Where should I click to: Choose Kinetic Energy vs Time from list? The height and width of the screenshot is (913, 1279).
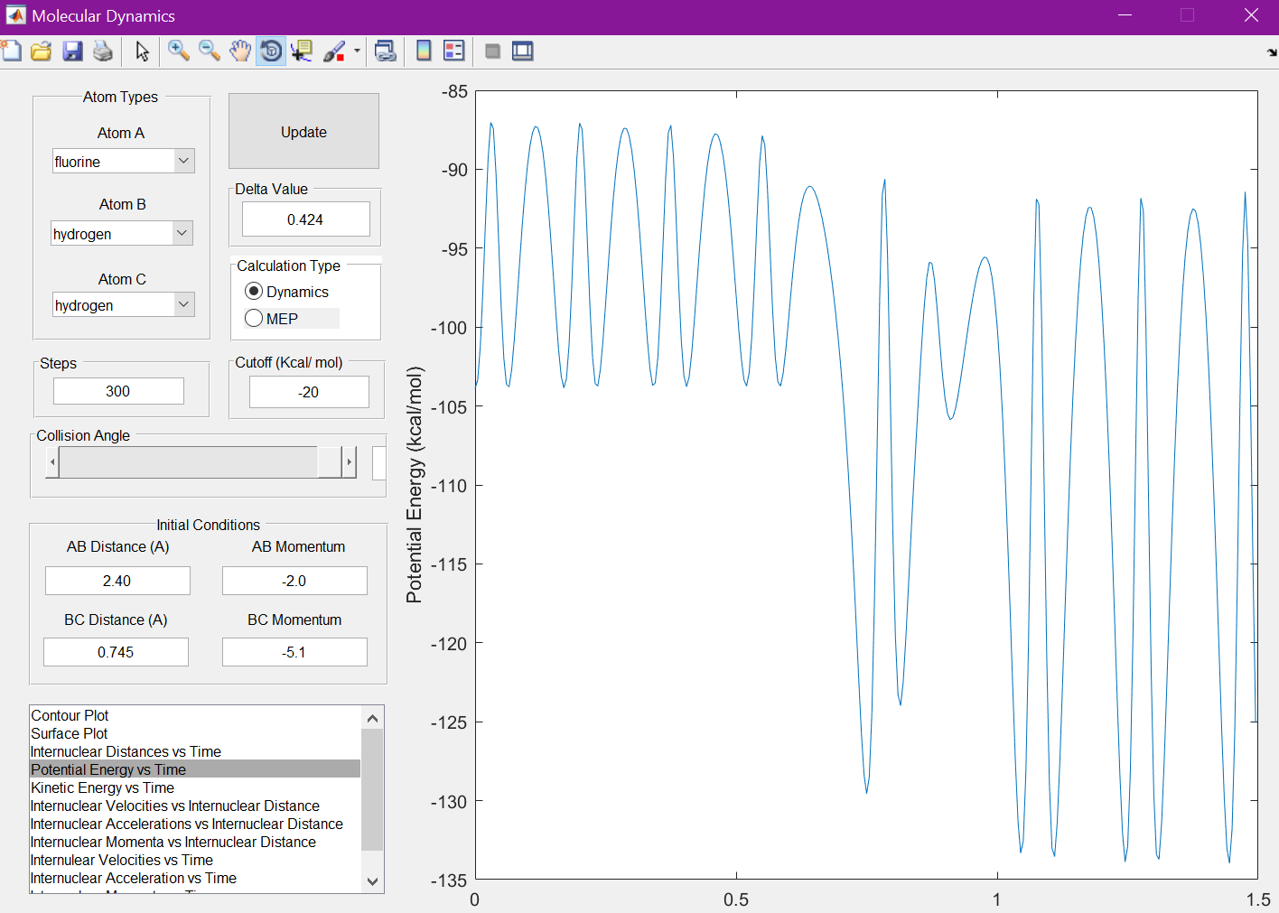point(102,787)
